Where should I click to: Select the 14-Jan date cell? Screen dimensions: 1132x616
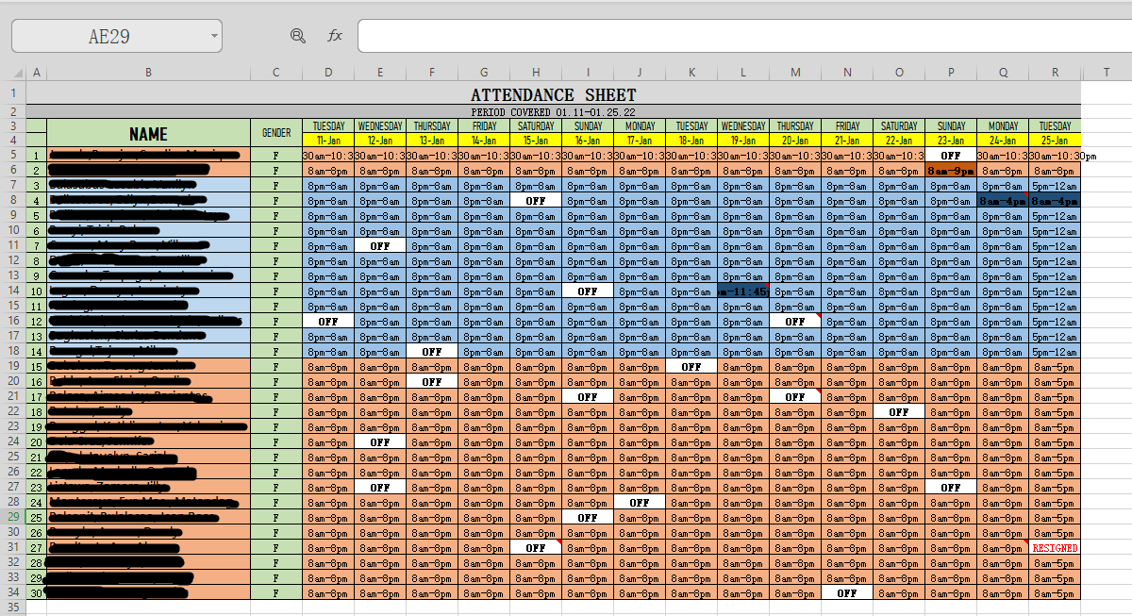coord(484,140)
